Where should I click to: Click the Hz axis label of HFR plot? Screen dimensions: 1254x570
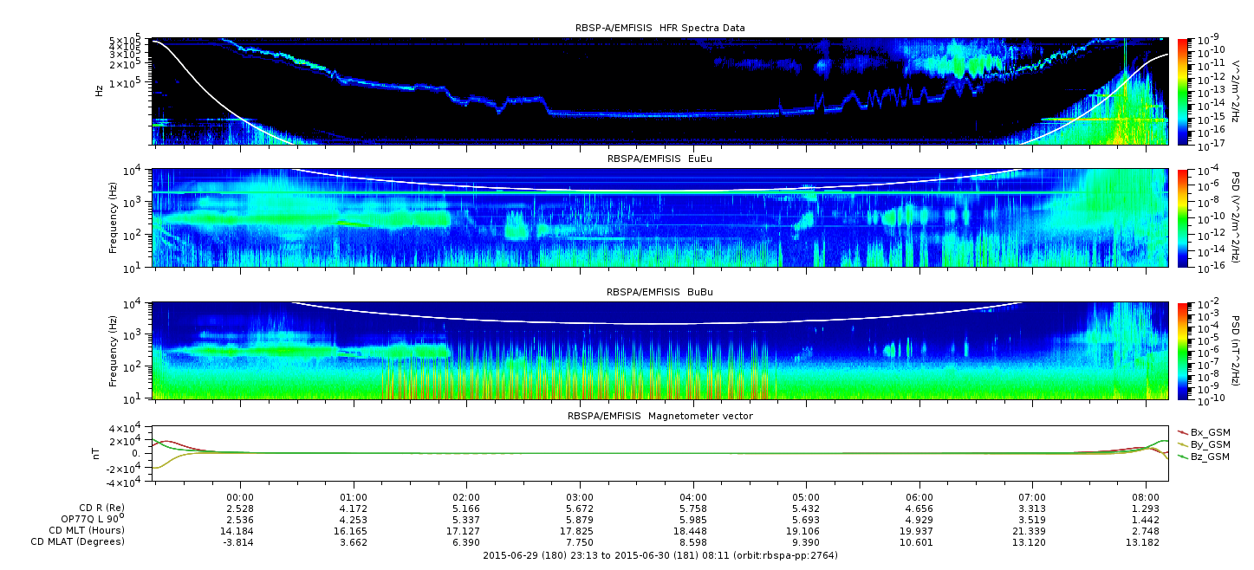(101, 90)
